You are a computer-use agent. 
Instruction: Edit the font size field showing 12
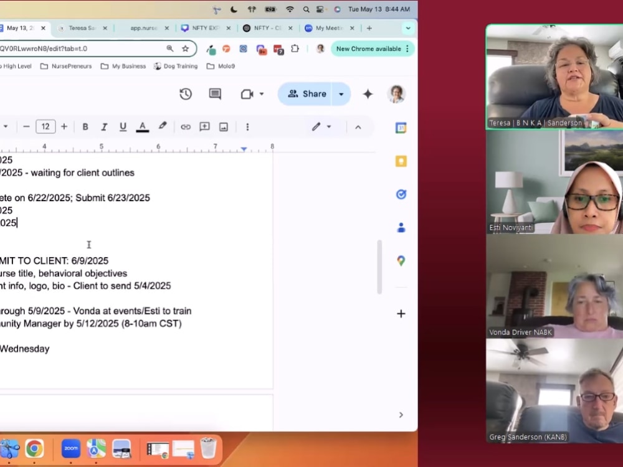click(45, 126)
